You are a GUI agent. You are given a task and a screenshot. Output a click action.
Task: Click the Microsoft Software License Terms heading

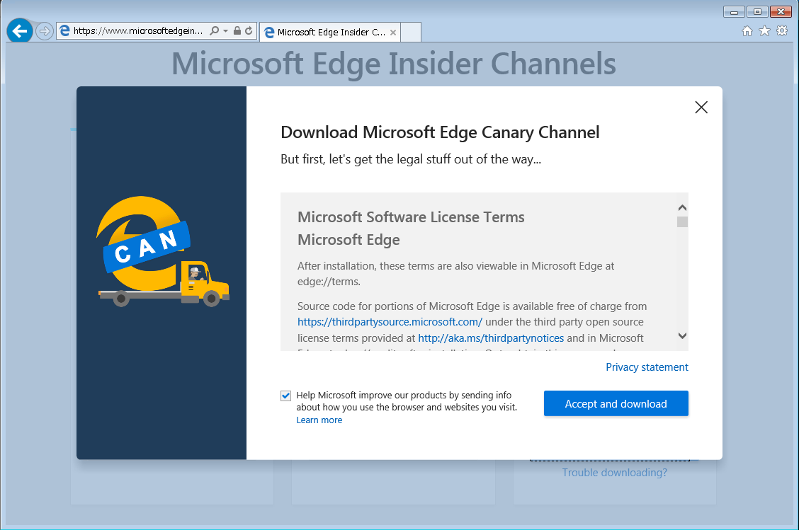pyautogui.click(x=412, y=217)
